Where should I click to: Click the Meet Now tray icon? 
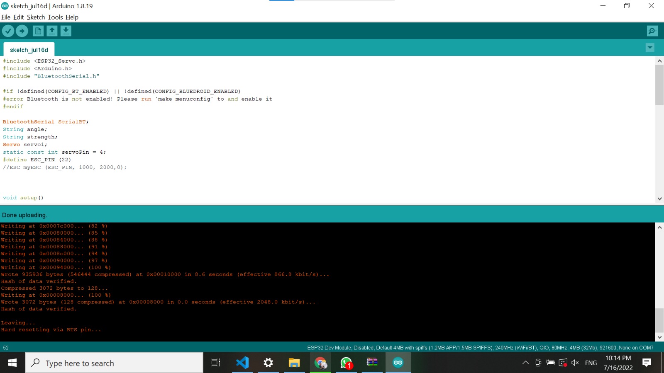[538, 363]
